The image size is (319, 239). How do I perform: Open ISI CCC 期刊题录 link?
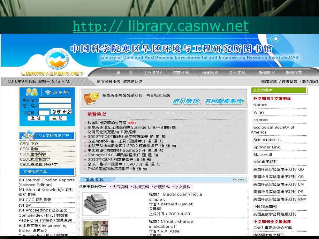[35, 200]
